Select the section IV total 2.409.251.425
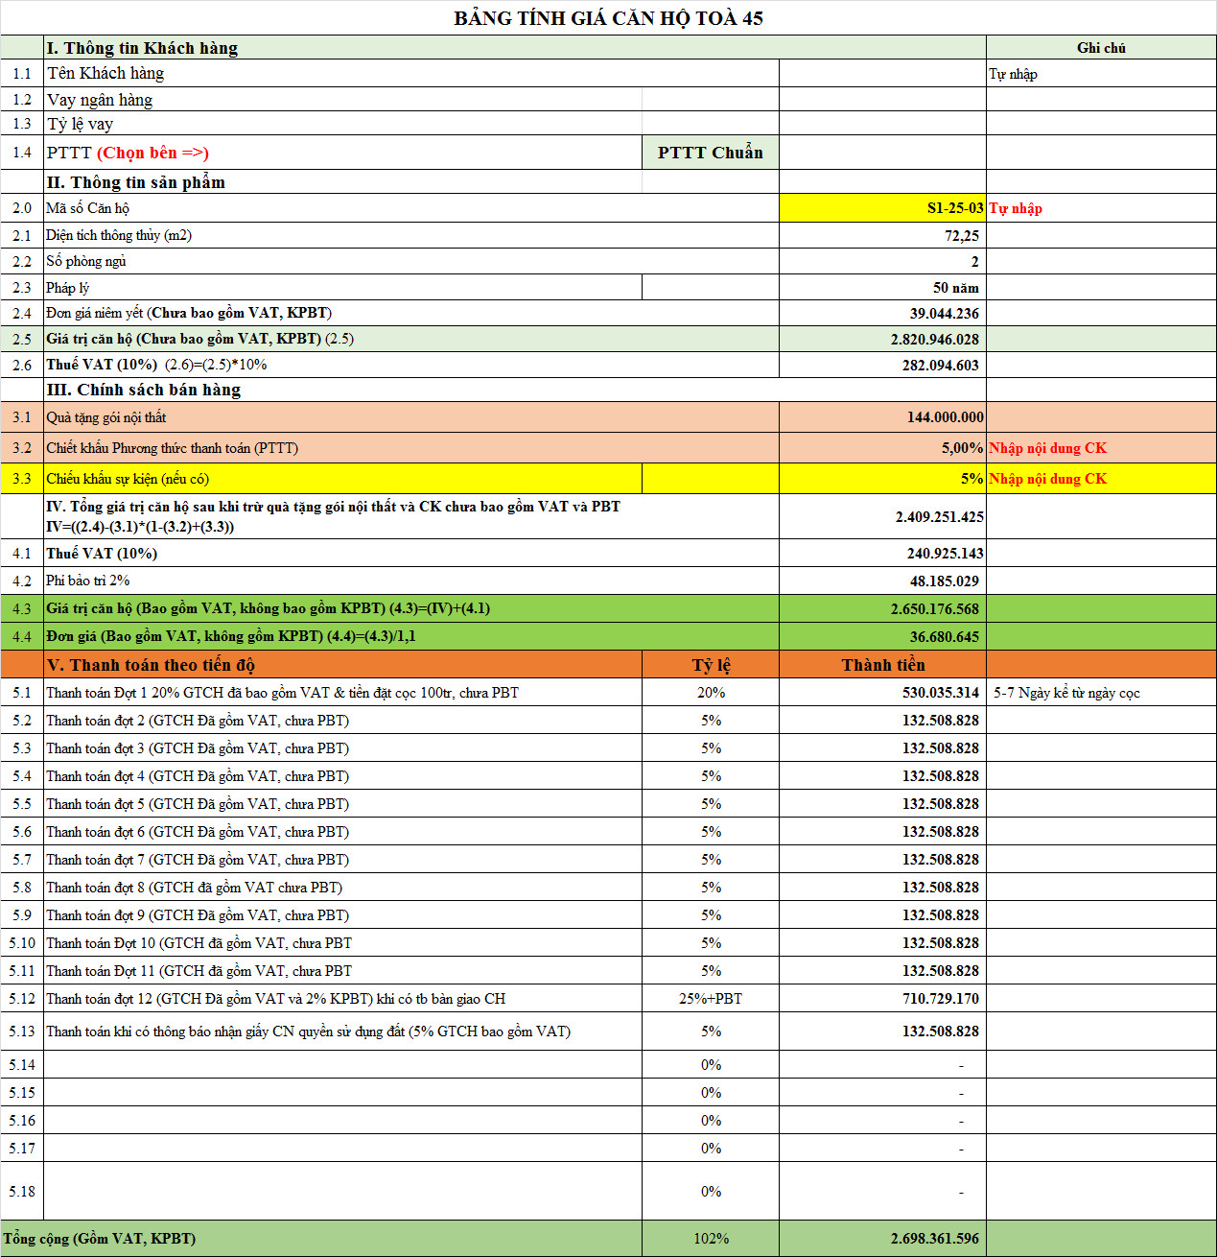1217x1257 pixels. tap(939, 517)
